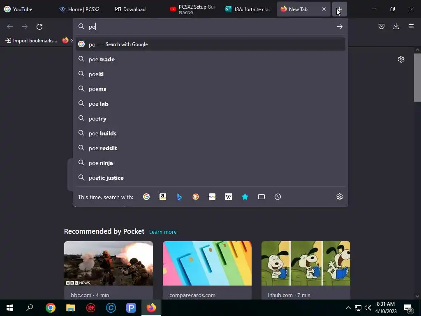Switch to the YouTube tab
The height and width of the screenshot is (316, 421).
point(28,9)
